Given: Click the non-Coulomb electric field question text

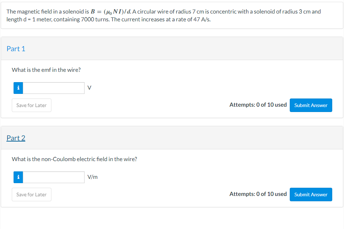Looking at the screenshot, I should point(75,159).
